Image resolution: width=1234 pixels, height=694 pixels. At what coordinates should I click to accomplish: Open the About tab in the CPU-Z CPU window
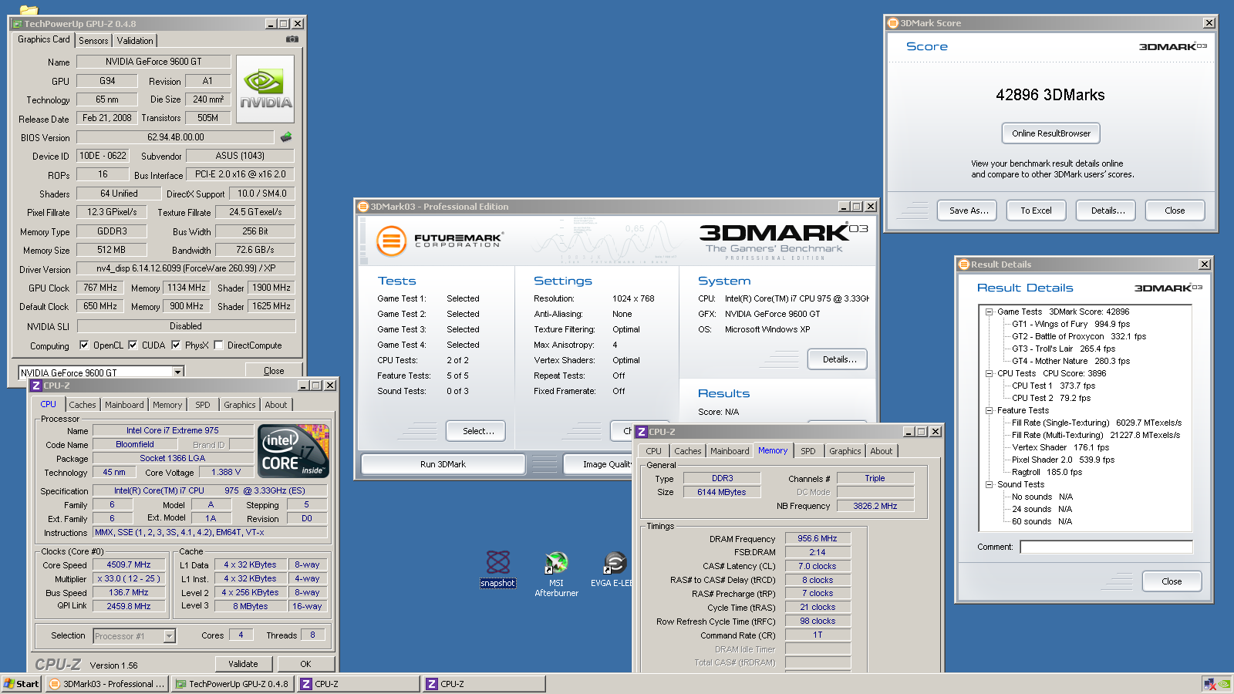[275, 405]
